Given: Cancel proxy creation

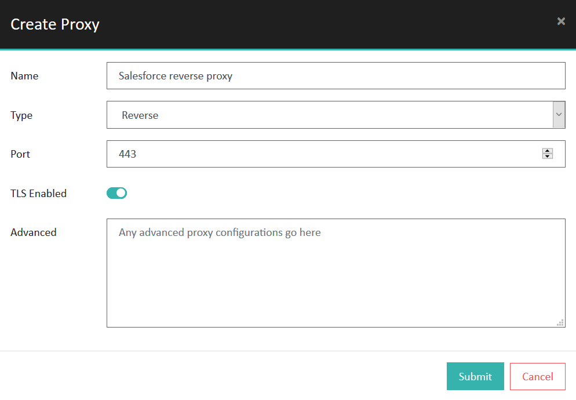Looking at the screenshot, I should point(537,376).
